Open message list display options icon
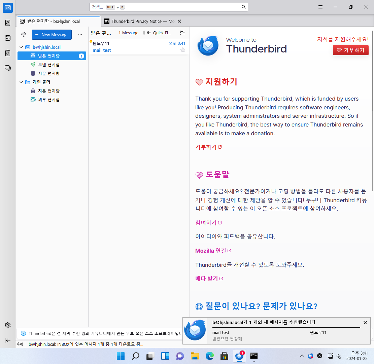This screenshot has width=374, height=364. pos(182,33)
